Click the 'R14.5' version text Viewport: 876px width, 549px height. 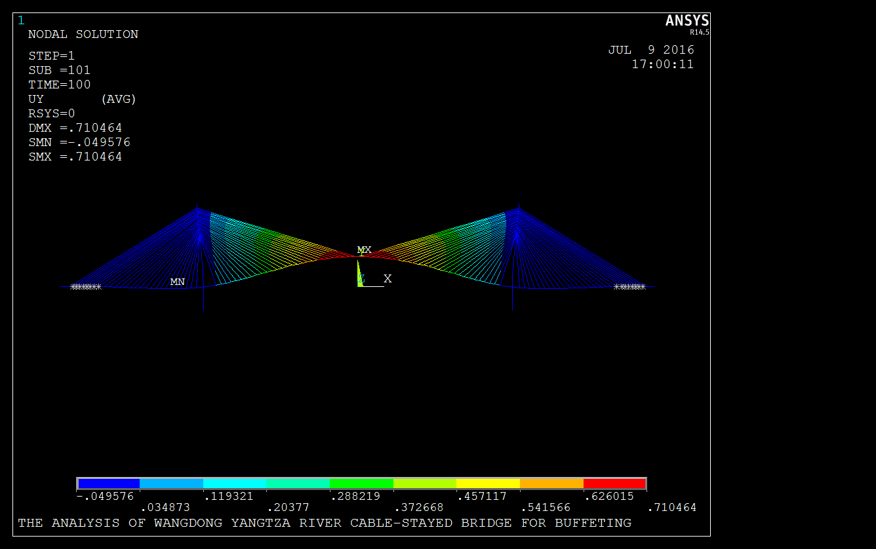[x=700, y=32]
